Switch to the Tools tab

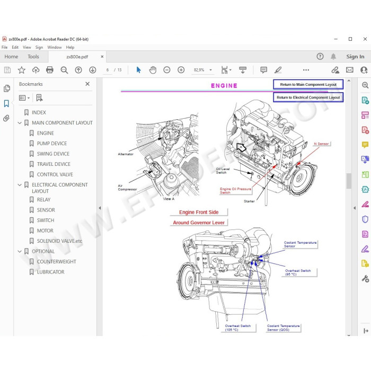(x=33, y=57)
